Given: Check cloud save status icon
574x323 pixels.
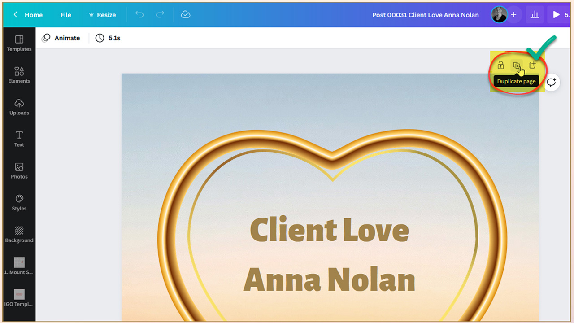Looking at the screenshot, I should pos(186,15).
